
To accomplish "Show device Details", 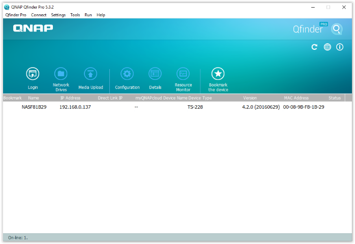I will (x=155, y=74).
